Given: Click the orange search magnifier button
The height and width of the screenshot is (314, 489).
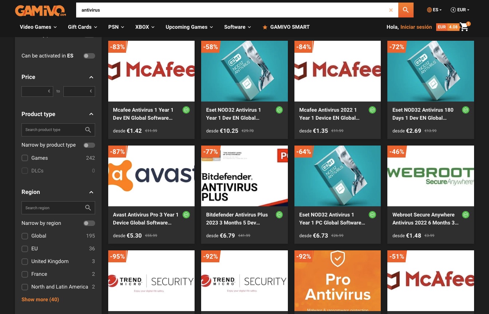Looking at the screenshot, I should click(x=406, y=10).
